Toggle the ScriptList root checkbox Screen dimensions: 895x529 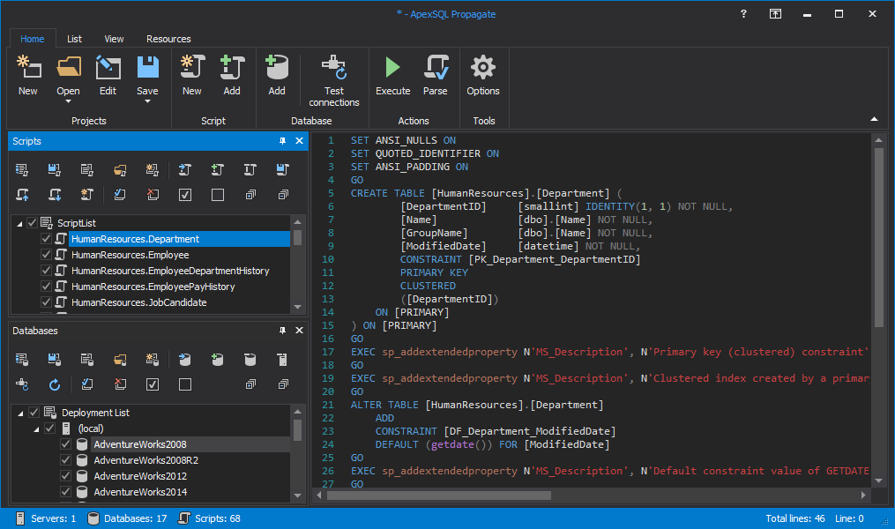tap(32, 222)
